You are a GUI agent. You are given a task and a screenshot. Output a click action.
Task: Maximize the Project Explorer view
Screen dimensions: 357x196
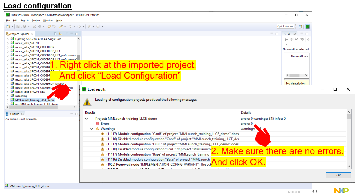[x=76, y=33]
